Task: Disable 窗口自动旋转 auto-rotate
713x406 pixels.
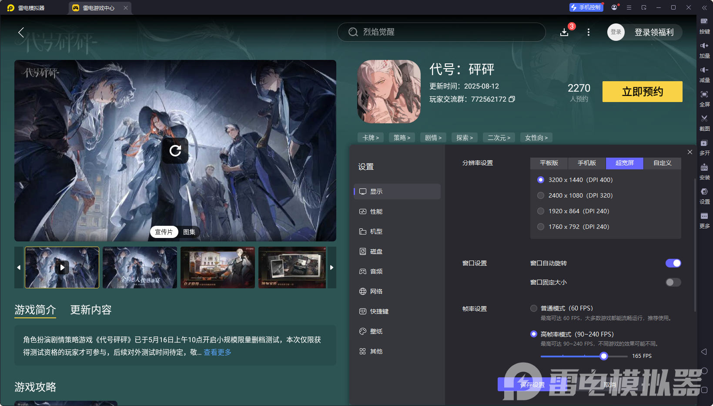Action: [673, 263]
